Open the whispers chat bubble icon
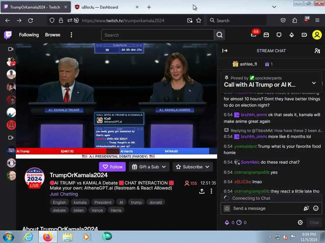The image size is (325, 243). point(279,35)
